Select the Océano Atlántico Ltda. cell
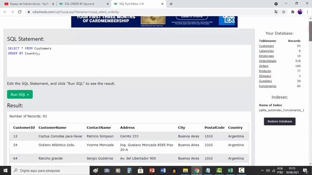 pos(57,145)
